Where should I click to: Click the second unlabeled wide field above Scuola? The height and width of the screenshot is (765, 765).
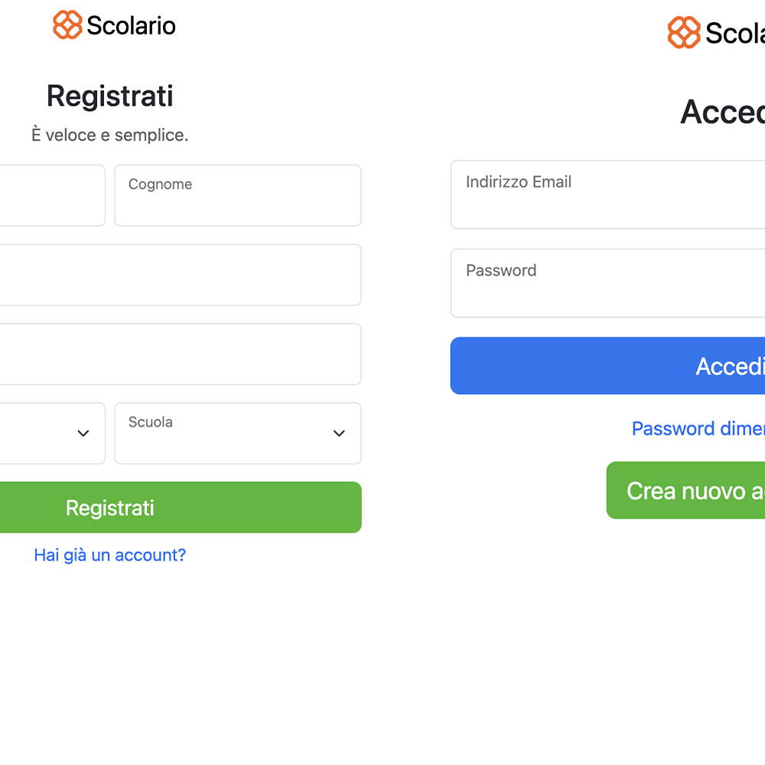(x=181, y=353)
